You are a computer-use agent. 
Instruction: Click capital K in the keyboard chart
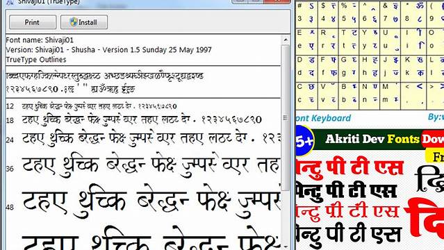407,60
